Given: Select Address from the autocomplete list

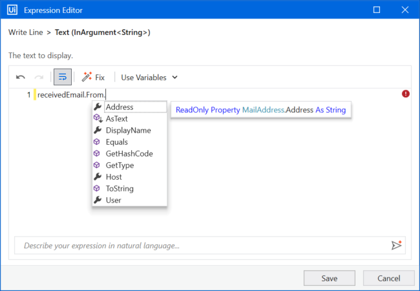Looking at the screenshot, I should coord(120,107).
